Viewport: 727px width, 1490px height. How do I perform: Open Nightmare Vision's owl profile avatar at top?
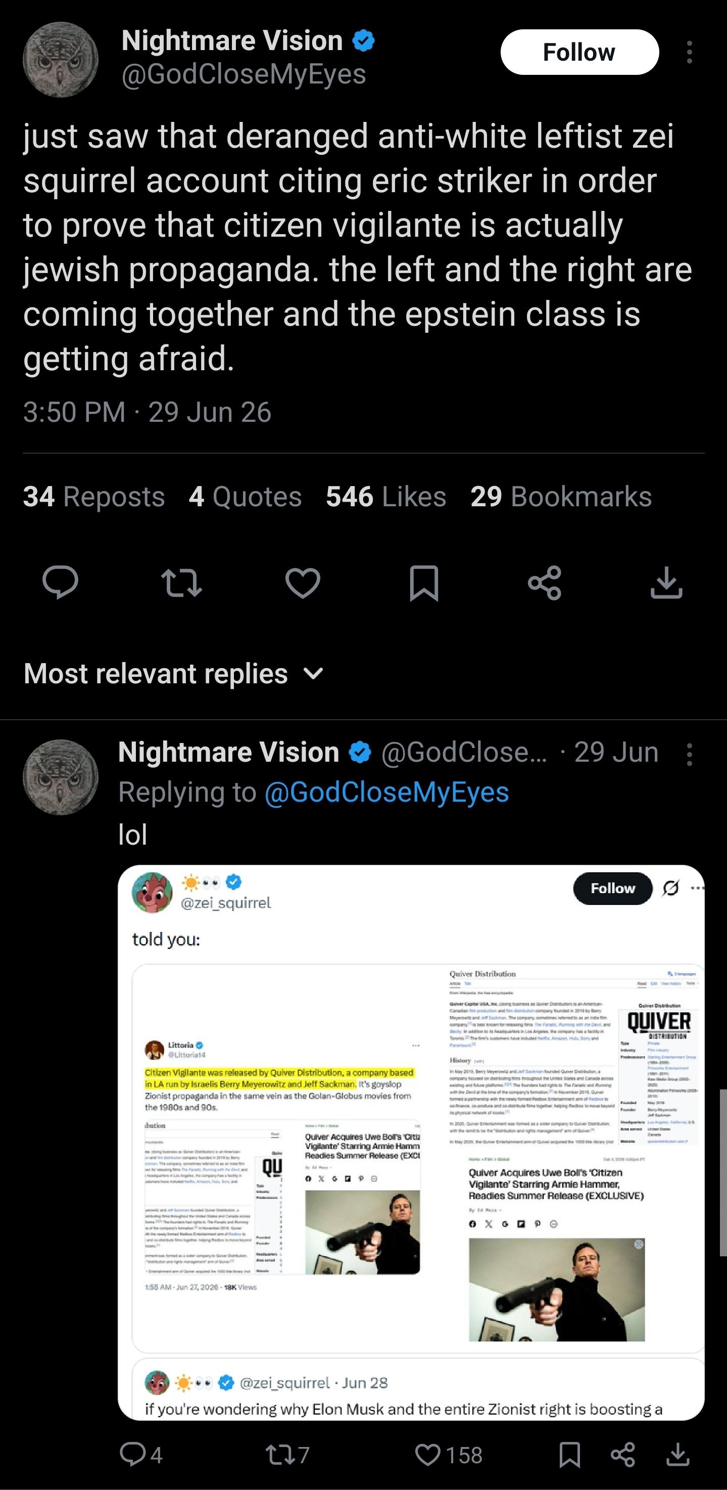pos(61,60)
